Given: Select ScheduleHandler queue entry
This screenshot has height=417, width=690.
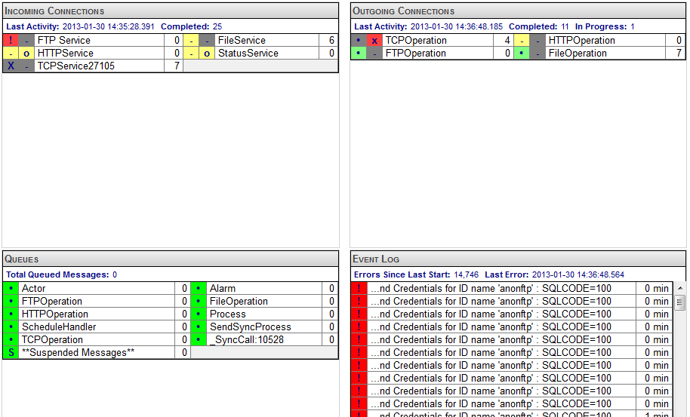Looking at the screenshot, I should point(59,327).
